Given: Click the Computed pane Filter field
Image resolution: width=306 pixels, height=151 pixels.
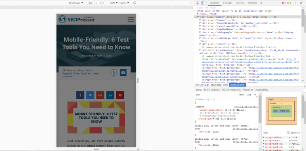Looking at the screenshot, I should 274,132.
